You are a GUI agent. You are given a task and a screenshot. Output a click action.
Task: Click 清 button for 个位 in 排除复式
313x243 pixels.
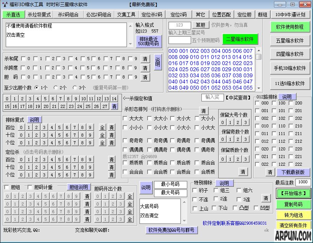[x=111, y=143]
